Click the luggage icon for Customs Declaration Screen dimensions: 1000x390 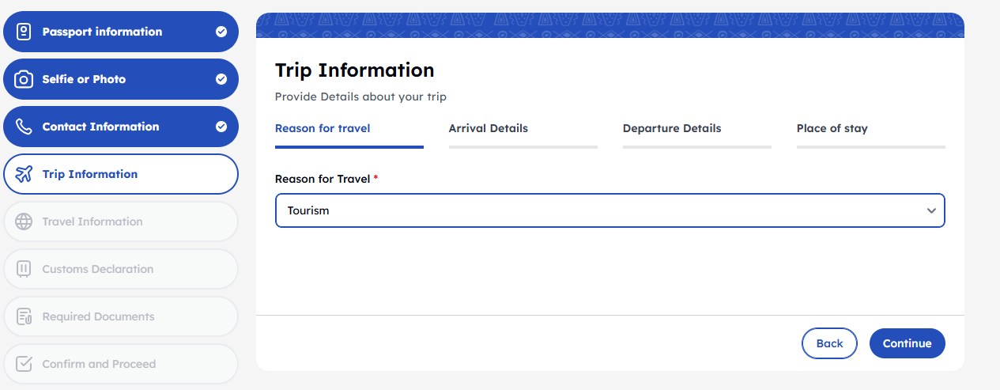click(24, 269)
